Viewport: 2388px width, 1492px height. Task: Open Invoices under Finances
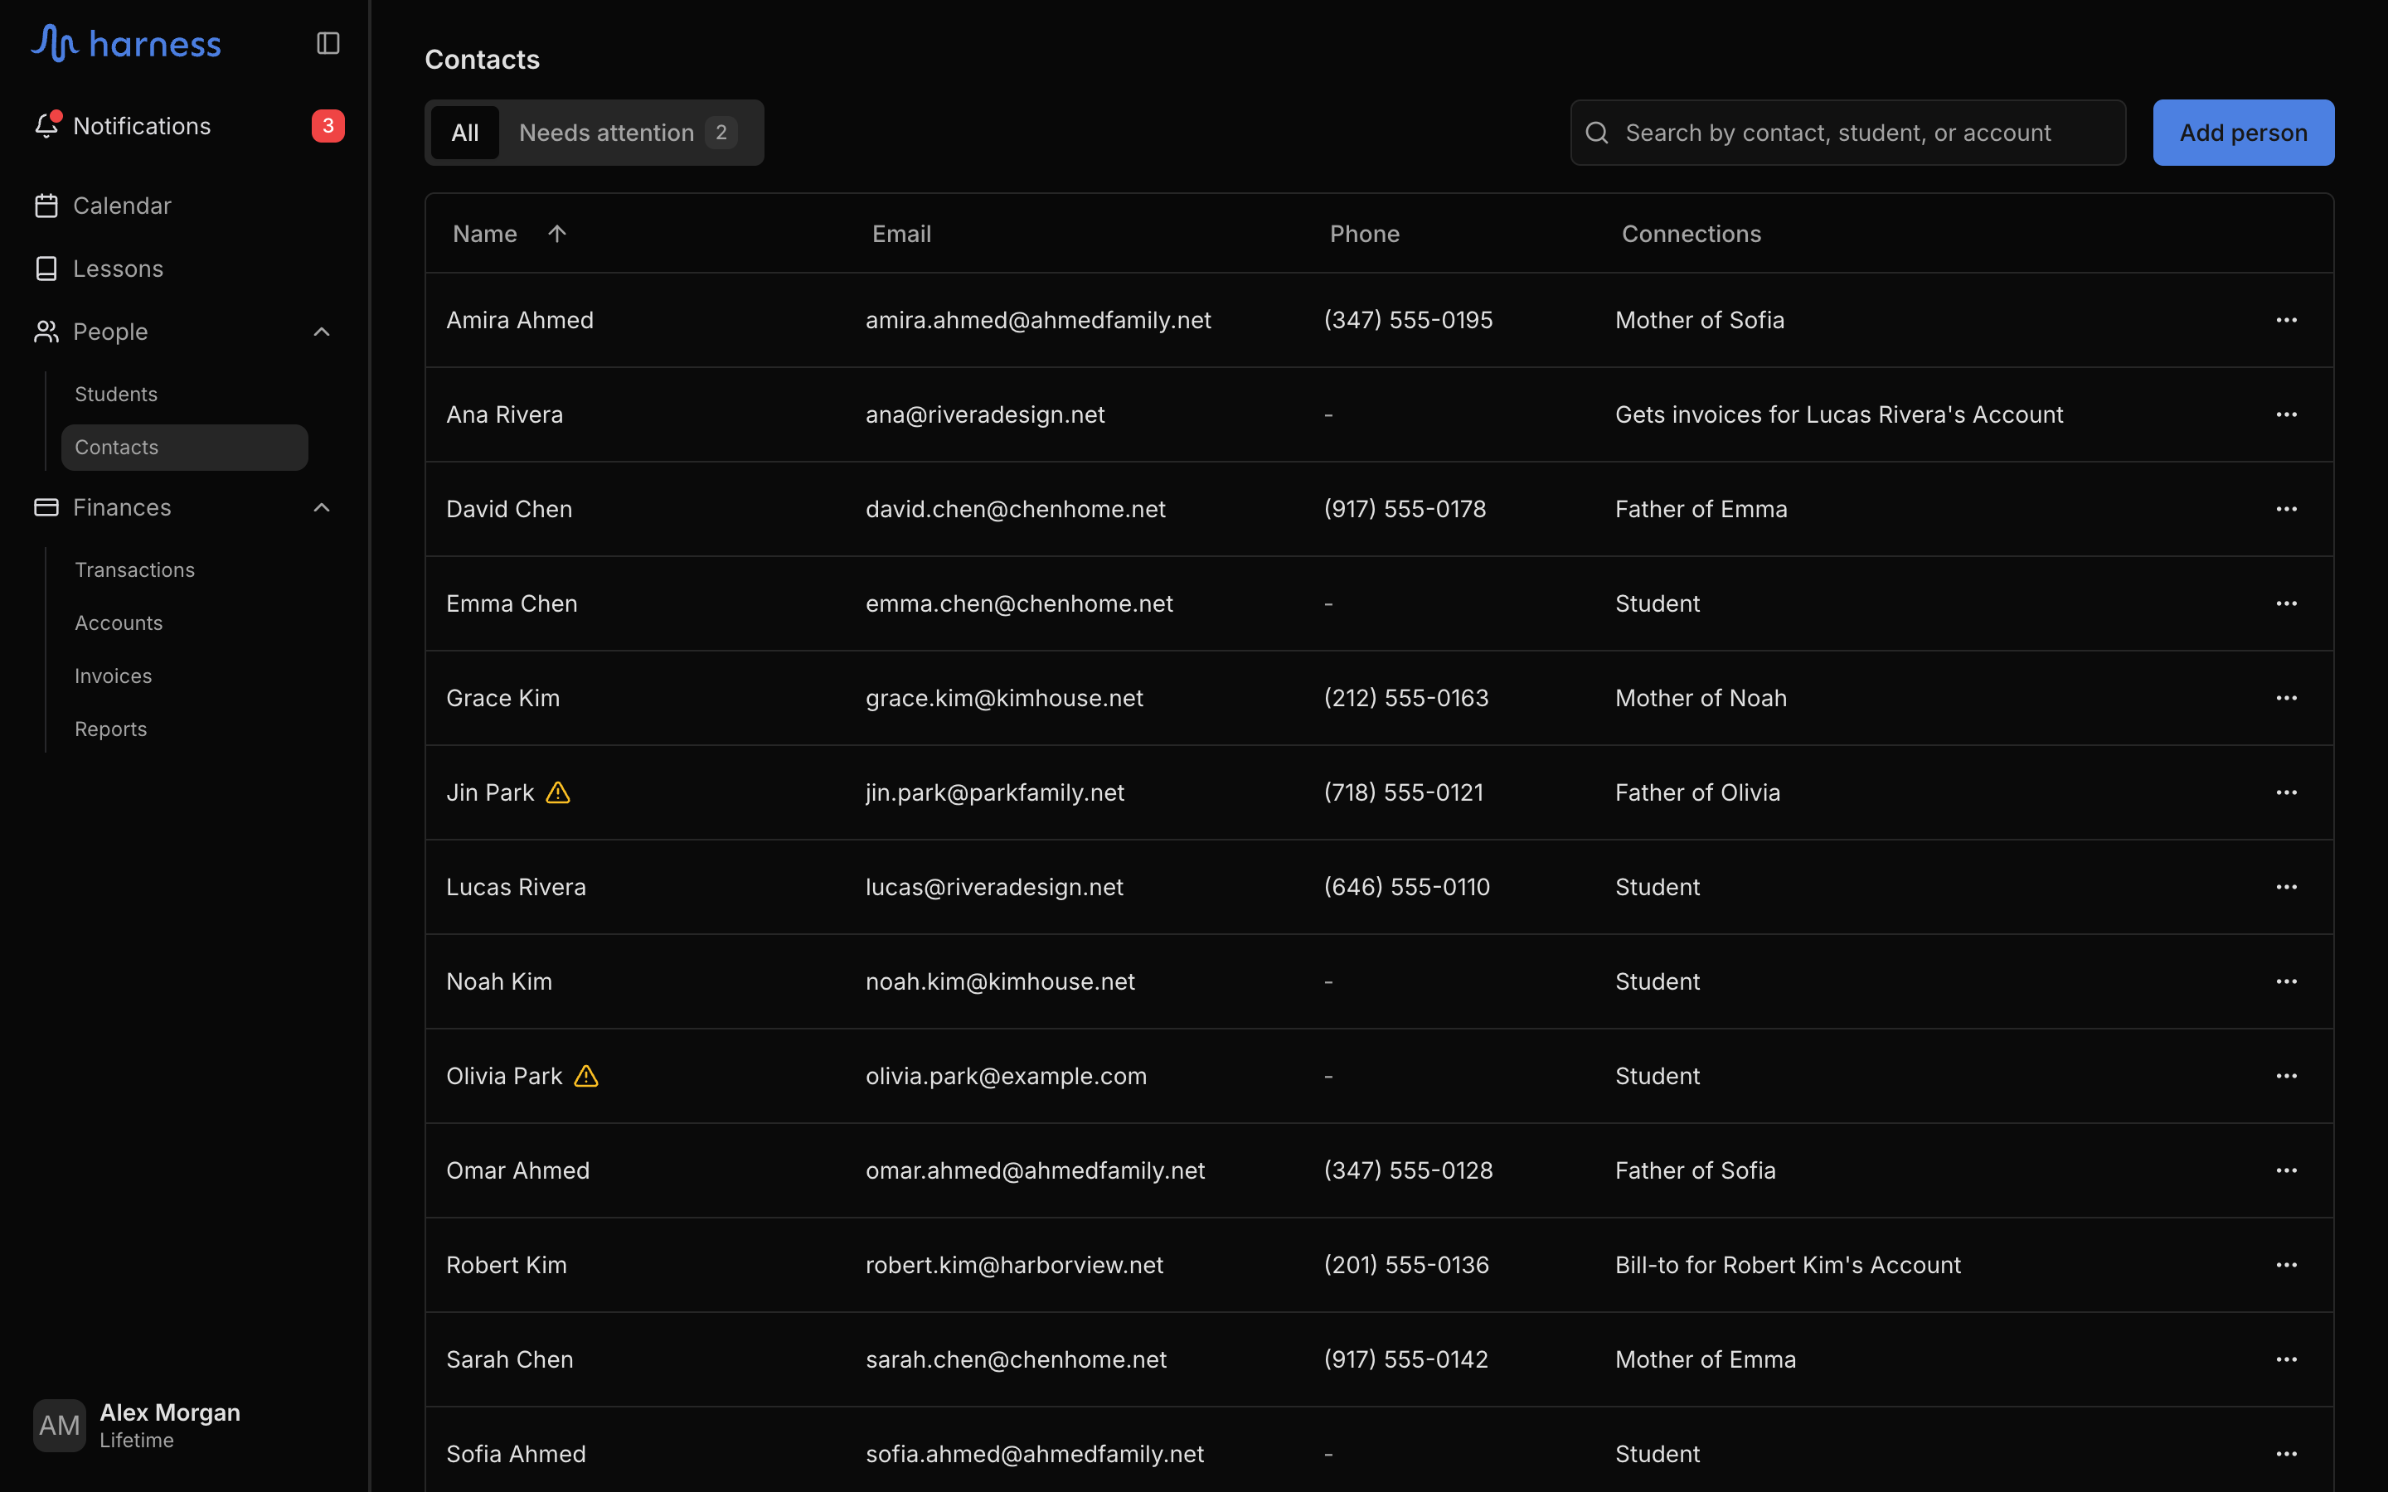(x=114, y=676)
